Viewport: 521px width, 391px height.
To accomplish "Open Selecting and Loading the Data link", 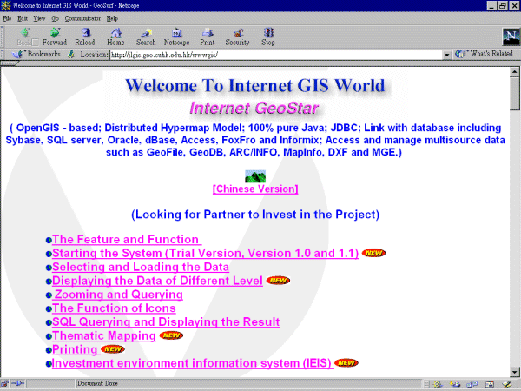I will pyautogui.click(x=141, y=267).
